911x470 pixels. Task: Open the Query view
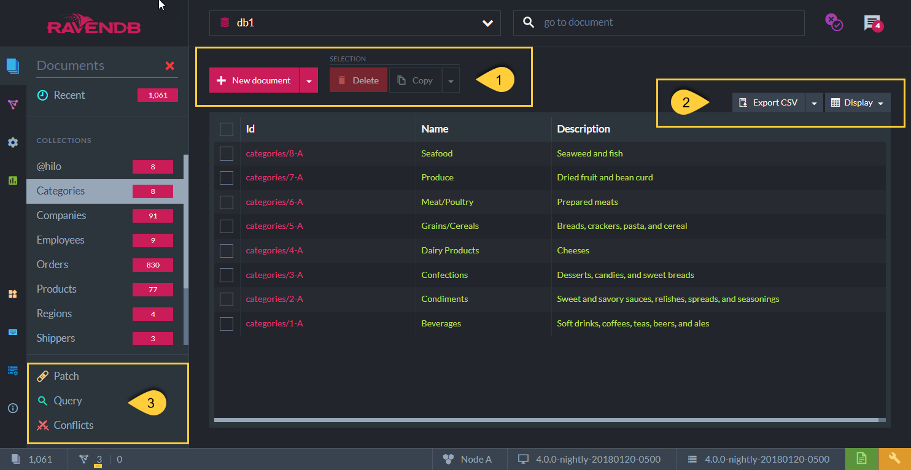tap(60, 401)
